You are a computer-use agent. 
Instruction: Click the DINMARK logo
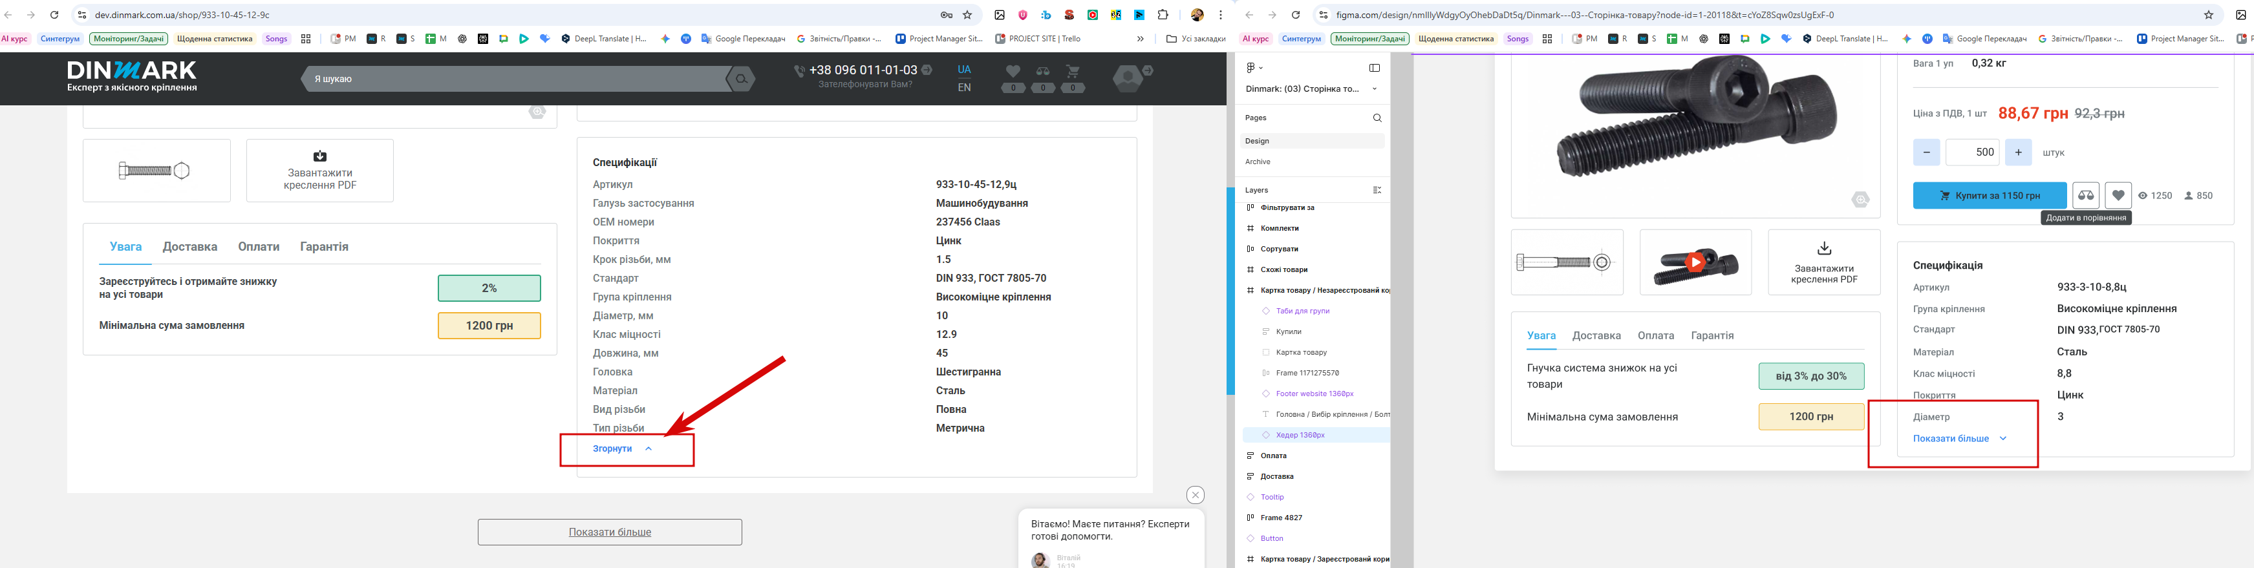tap(132, 76)
